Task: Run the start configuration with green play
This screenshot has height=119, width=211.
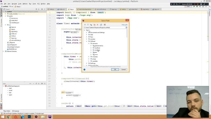Action: [x=194, y=7]
